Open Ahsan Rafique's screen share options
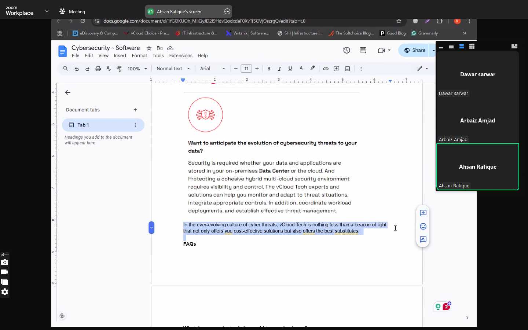 coord(227,11)
